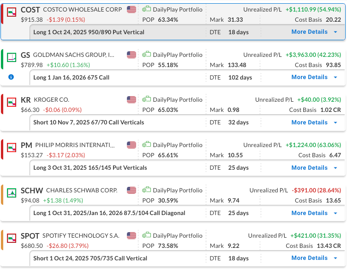Click the KR trend chart icon
Image resolution: width=347 pixels, height=271 pixels.
pyautogui.click(x=12, y=102)
